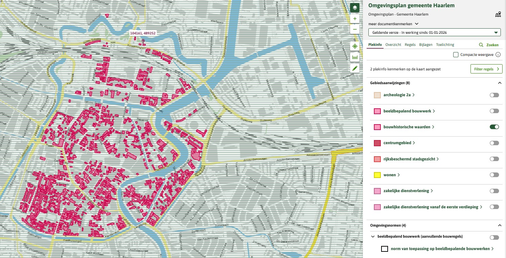Open the Bijlagen tab
This screenshot has width=506, height=258.
[x=426, y=44]
